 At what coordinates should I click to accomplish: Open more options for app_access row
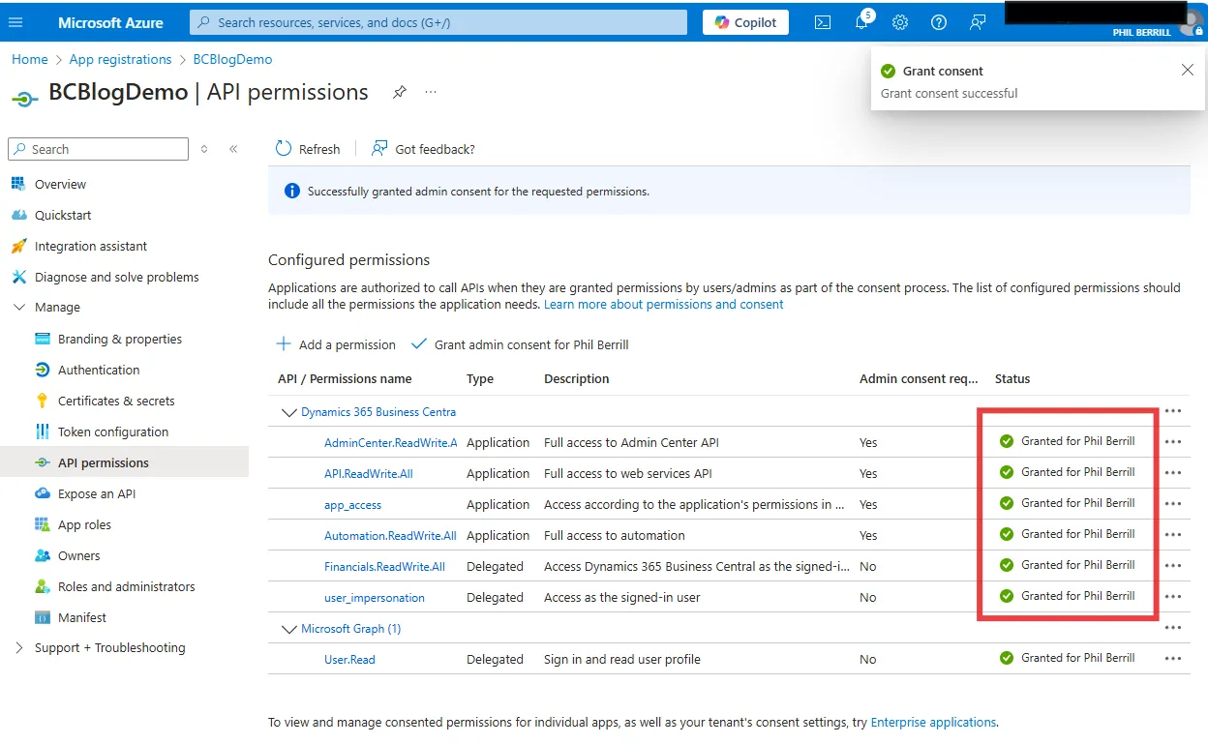(1173, 504)
